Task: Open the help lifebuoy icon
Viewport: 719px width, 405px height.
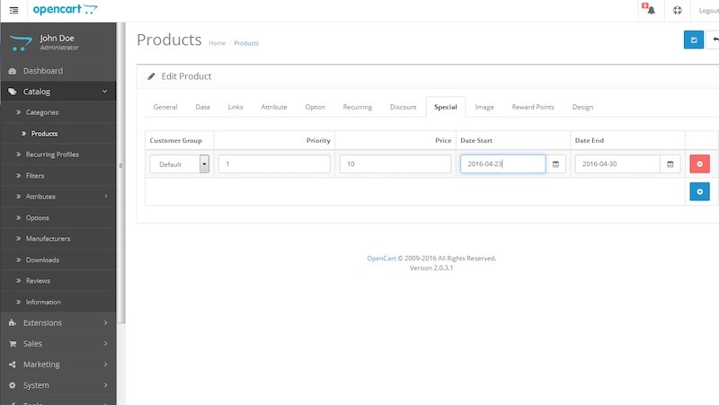Action: (x=678, y=10)
